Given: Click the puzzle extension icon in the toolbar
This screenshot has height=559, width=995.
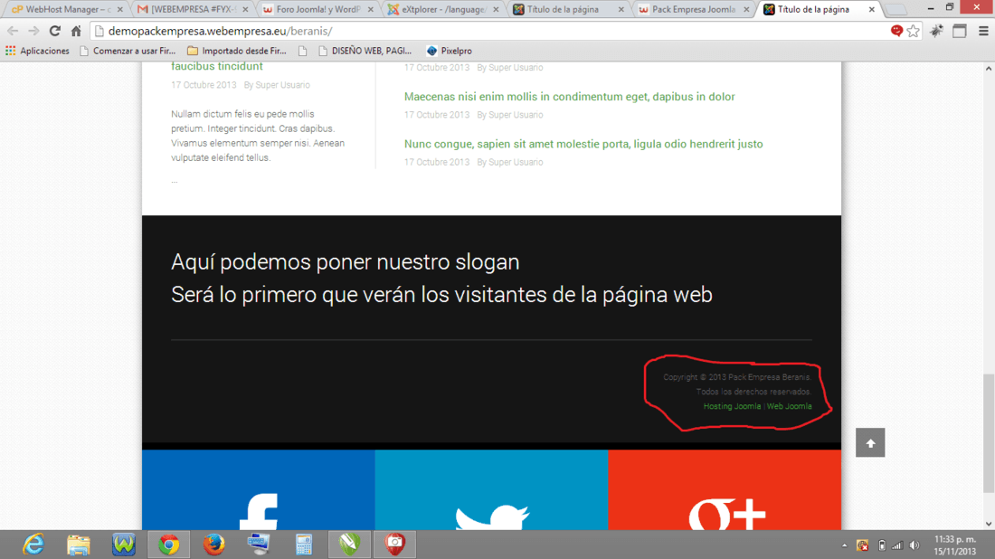Looking at the screenshot, I should click(x=936, y=31).
